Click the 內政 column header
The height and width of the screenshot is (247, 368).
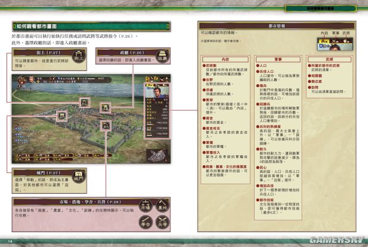(225, 59)
